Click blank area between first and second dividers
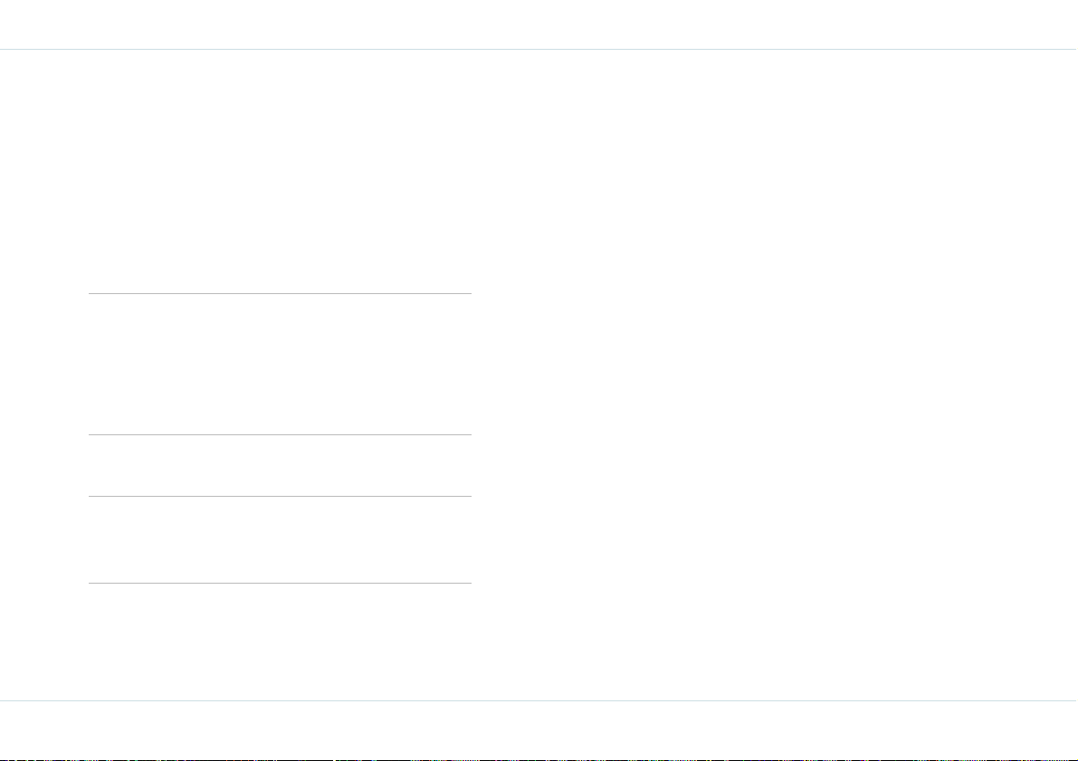1078x761 pixels. tap(280, 365)
